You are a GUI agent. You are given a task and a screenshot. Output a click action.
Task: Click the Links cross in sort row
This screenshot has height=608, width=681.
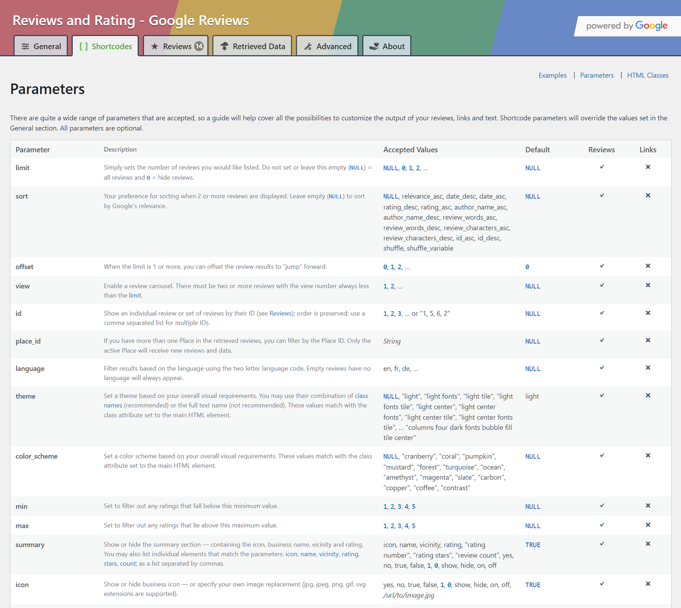point(648,196)
